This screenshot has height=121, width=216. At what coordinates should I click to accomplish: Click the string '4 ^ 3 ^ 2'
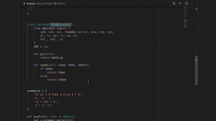tap(43, 106)
